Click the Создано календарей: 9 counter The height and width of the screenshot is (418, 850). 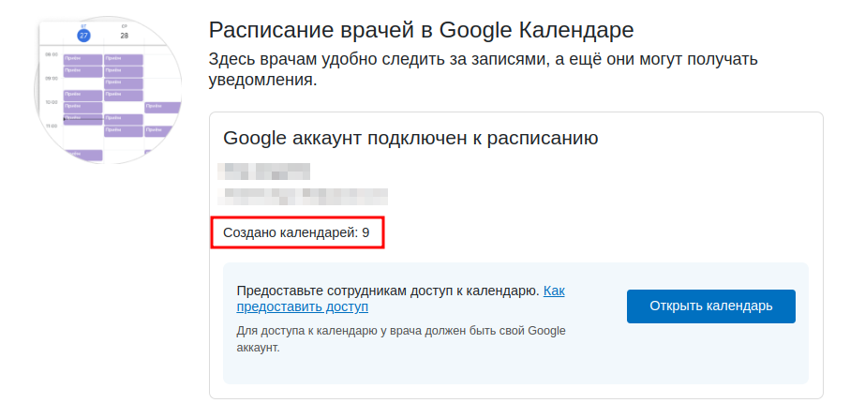click(296, 233)
